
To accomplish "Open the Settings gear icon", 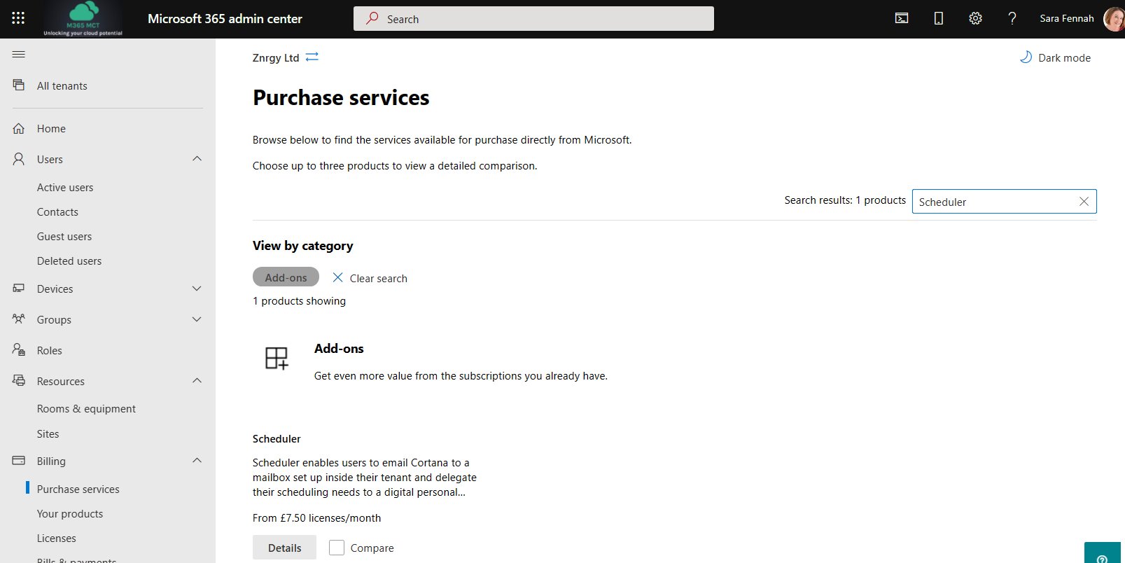I will (x=975, y=18).
